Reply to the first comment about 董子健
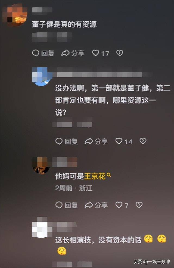The height and width of the screenshot is (268, 174). pos(43,53)
